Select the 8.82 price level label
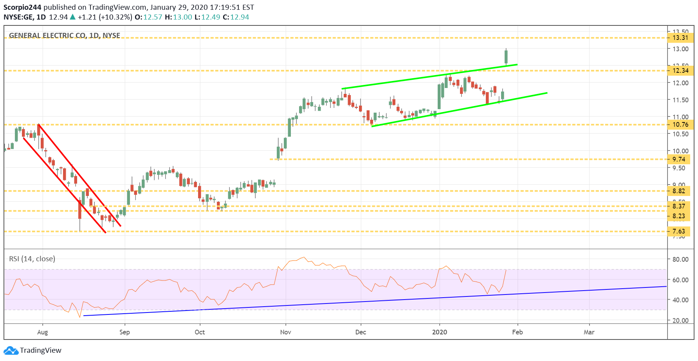The width and height of the screenshot is (698, 361). pyautogui.click(x=679, y=191)
